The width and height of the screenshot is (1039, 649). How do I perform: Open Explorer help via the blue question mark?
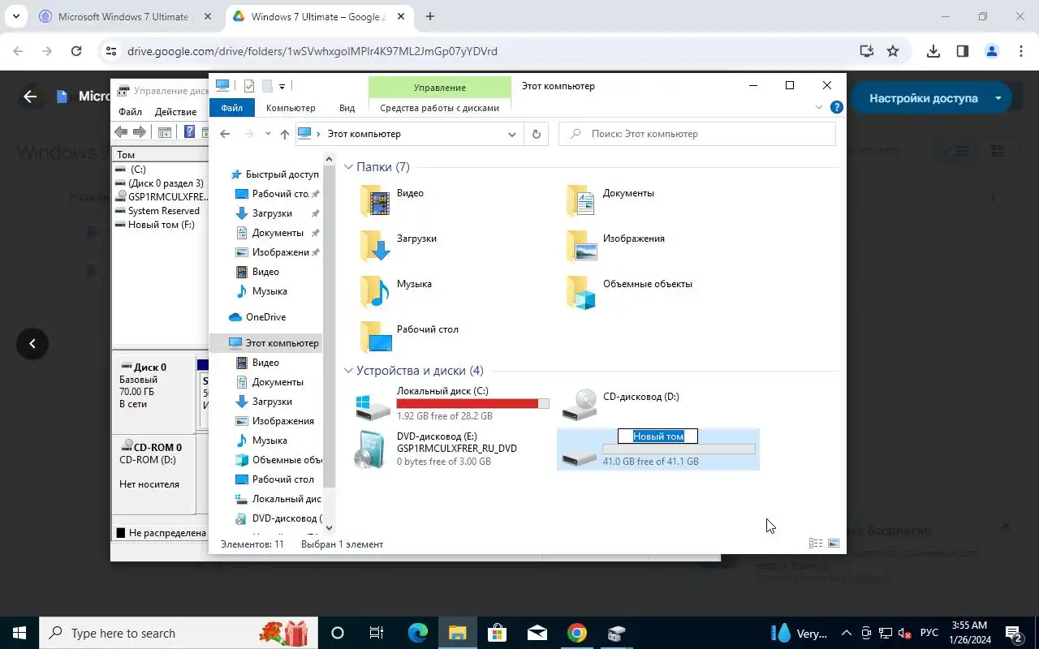pos(836,107)
